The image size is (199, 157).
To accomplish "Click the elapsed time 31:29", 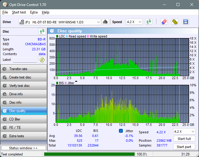I will tap(185, 154).
